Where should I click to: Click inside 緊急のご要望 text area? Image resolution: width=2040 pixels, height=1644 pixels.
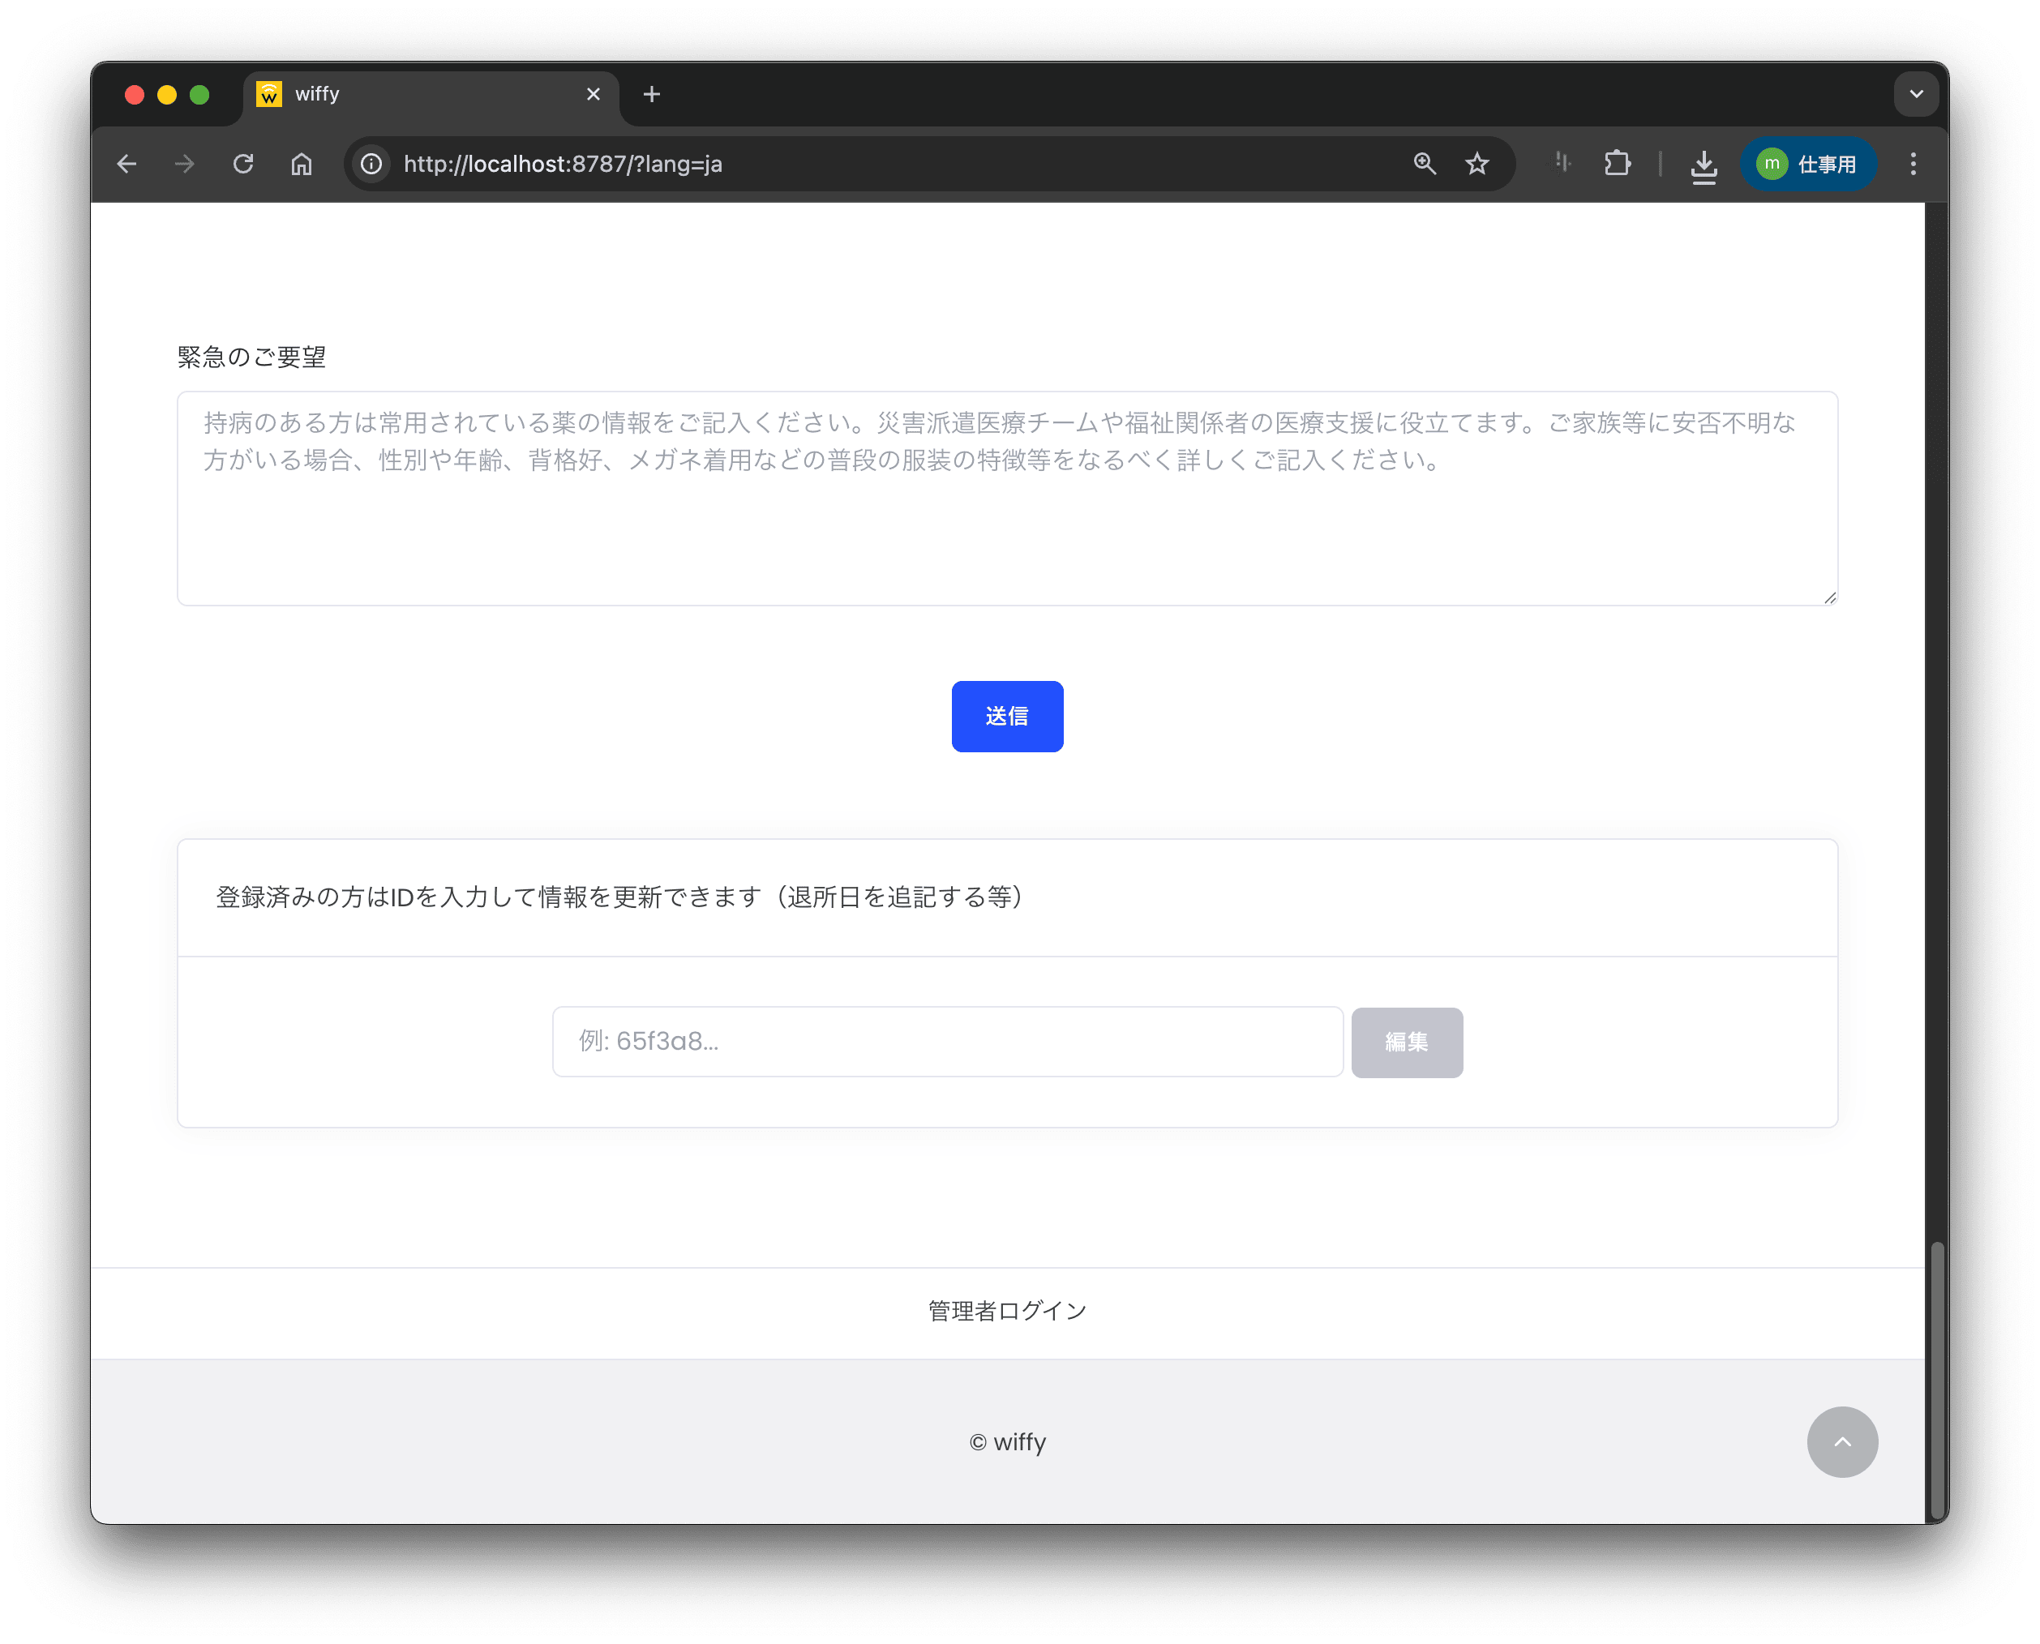coord(1007,530)
